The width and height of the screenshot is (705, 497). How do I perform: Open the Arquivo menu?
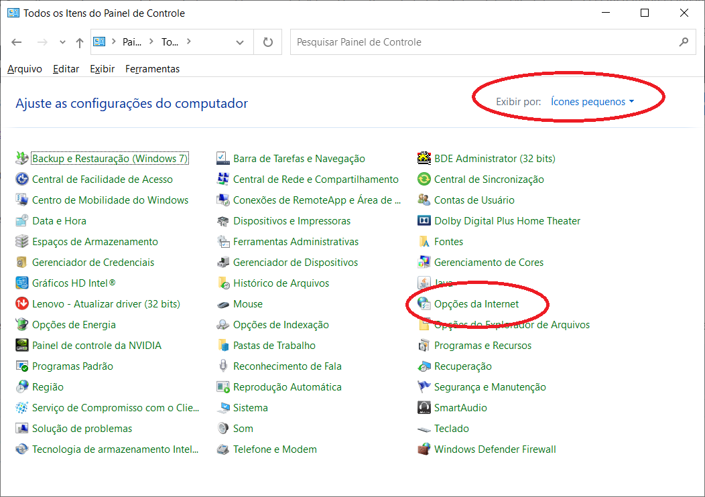pos(25,69)
